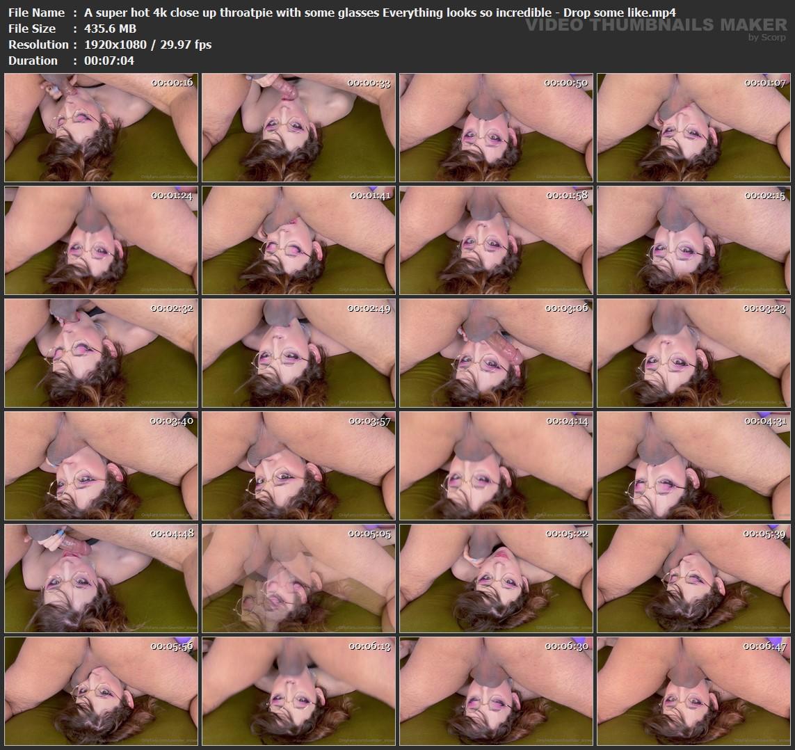The image size is (795, 750).
Task: Click the Video Thumbnails Maker watermark
Action: point(656,26)
